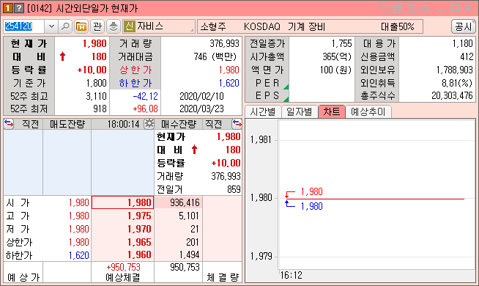The height and width of the screenshot is (286, 479).
Task: Open order book settings gear next to 18:00:14
Action: click(149, 124)
